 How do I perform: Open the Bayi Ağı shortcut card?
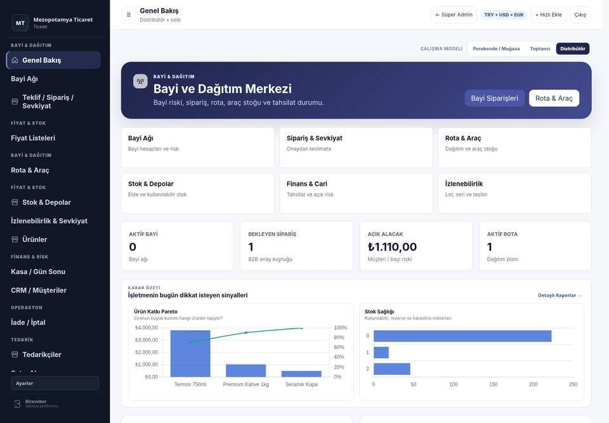[x=198, y=148]
